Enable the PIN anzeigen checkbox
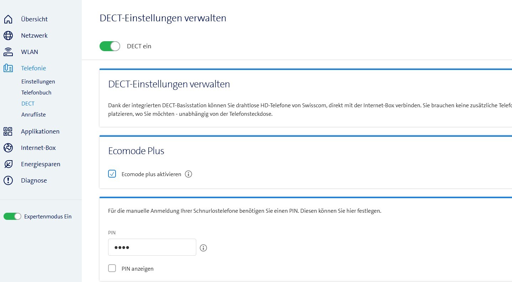The image size is (512, 282). (x=112, y=268)
